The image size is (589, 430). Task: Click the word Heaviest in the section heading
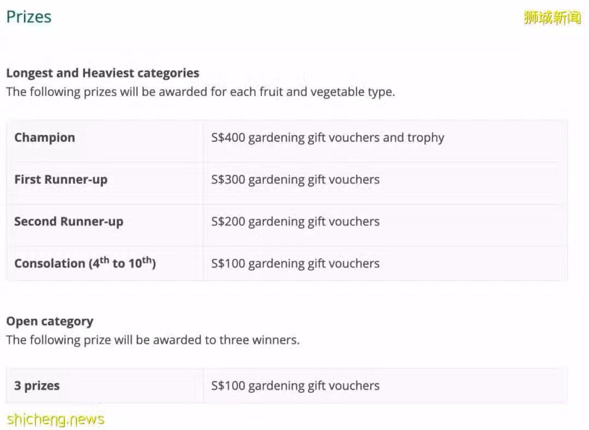(108, 73)
